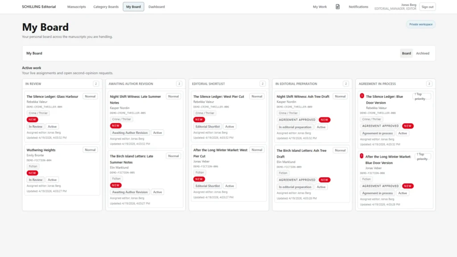Image resolution: width=457 pixels, height=257 pixels.
Task: Click the NEW badge on Wuthering Heights card
Action: click(32, 173)
